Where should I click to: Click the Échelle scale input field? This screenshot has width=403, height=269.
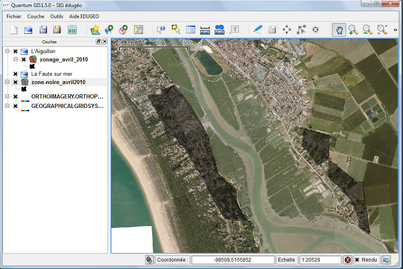click(321, 260)
